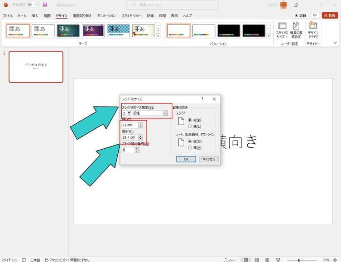Click the search (検索) box in title bar
The width and height of the screenshot is (341, 262).
point(172,5)
